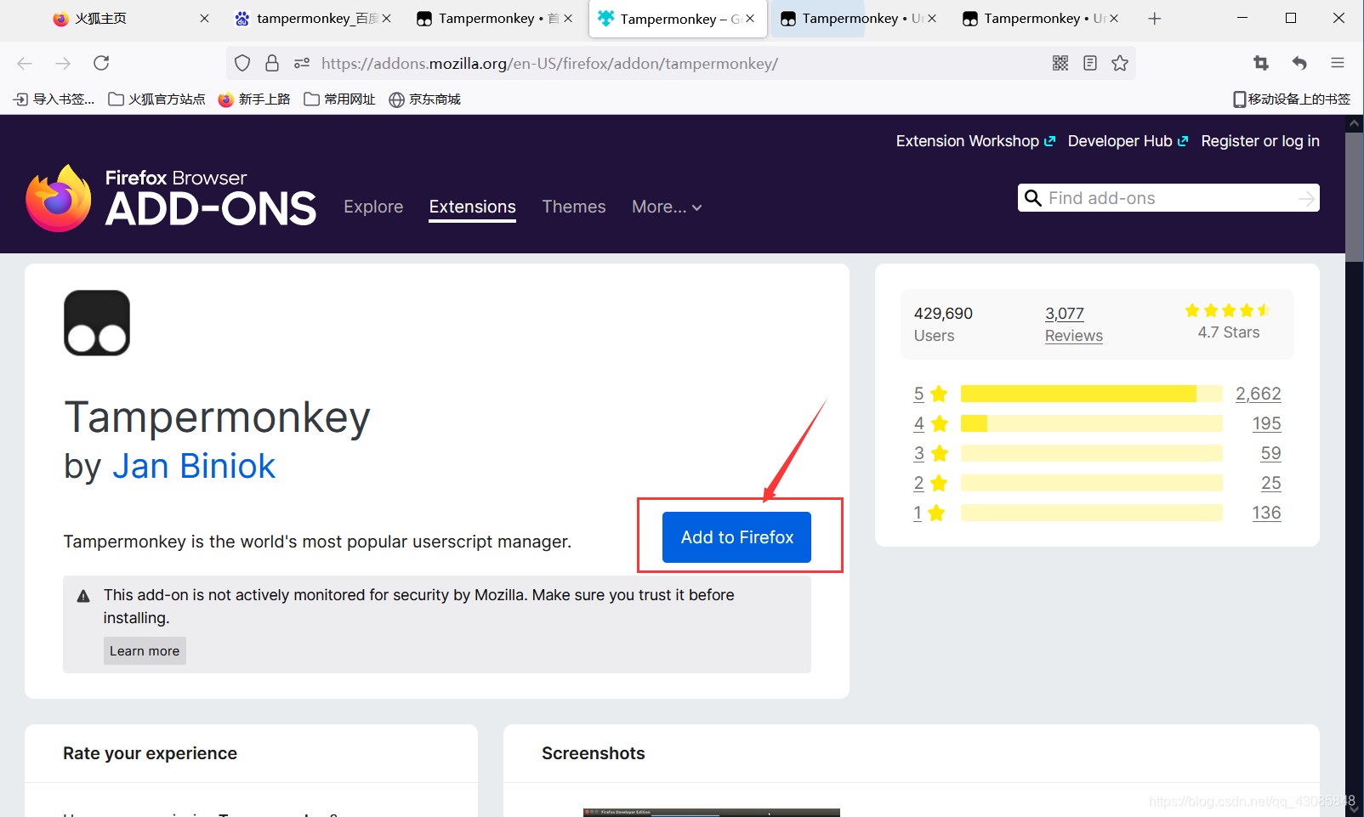Open 25 two-star reviews count

(x=1270, y=483)
